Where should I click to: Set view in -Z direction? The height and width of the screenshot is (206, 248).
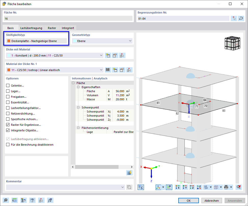click(x=199, y=187)
